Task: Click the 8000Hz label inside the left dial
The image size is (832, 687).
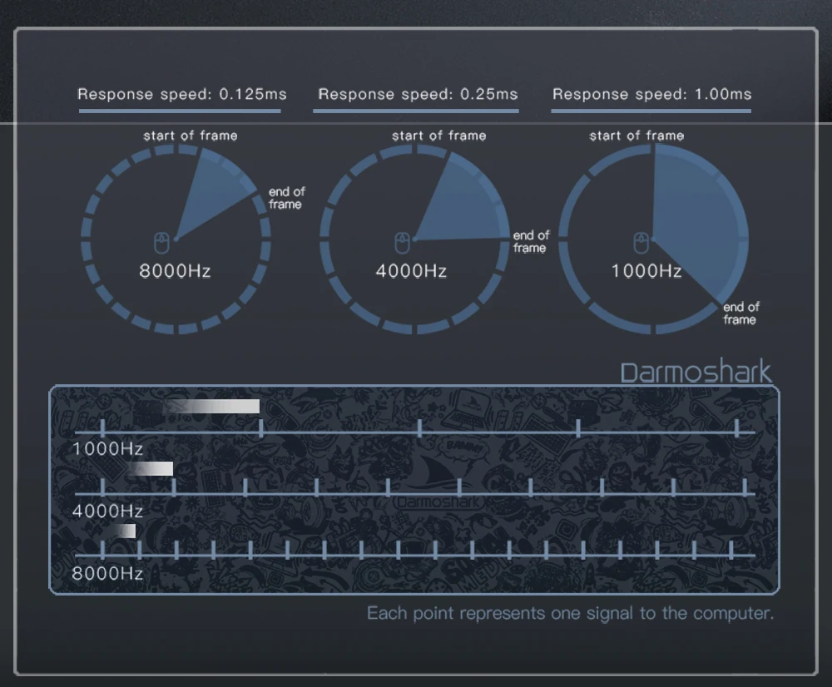Action: click(x=175, y=271)
